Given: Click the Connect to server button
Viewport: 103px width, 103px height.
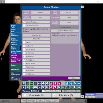Looking at the screenshot, I should pos(65,27).
